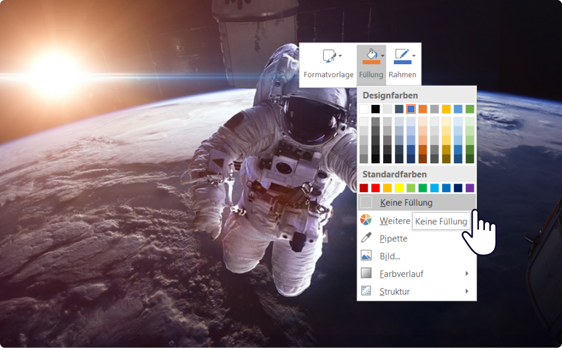Viewport: 562px width, 348px height.
Task: Expand the Rahmen dropdown arrow
Action: [x=414, y=56]
